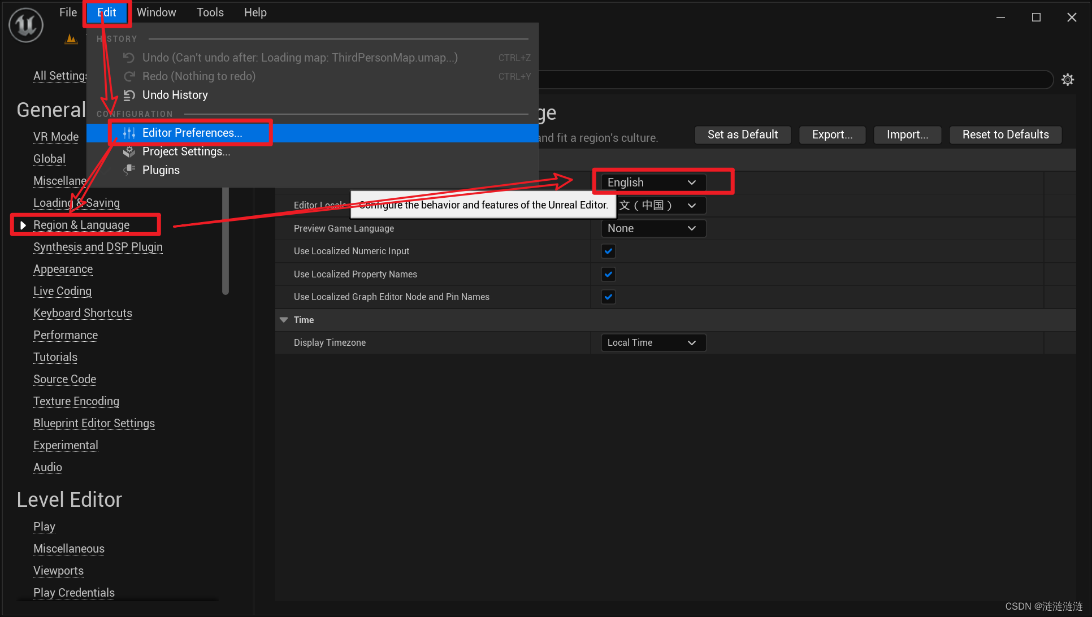Screen dimensions: 1092x617
Task: Click the arrow beside Region & Language
Action: coord(23,225)
